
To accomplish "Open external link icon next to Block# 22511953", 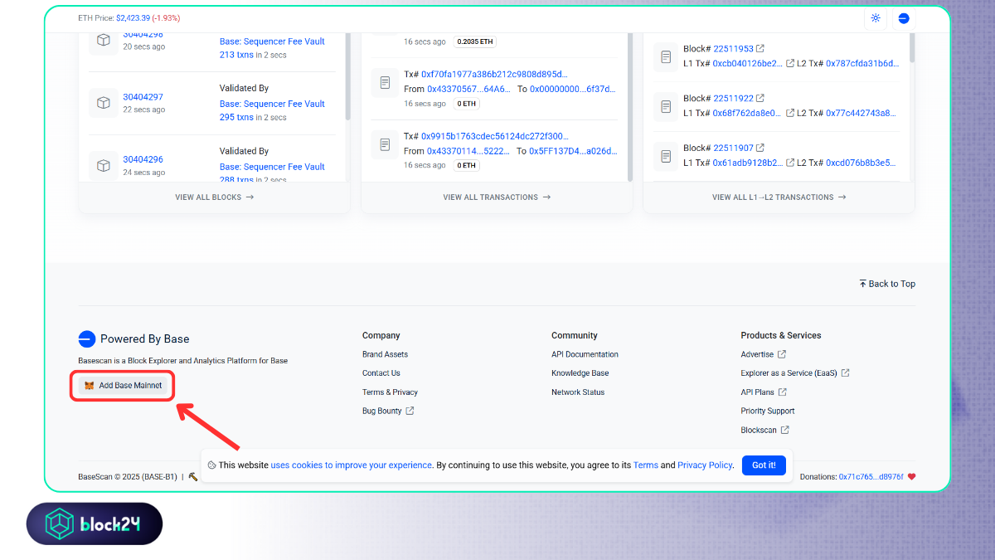I will click(x=761, y=49).
